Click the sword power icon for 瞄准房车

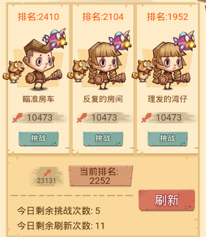pos(17,118)
